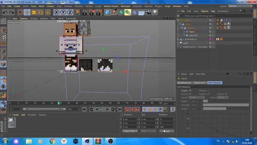Screen dimensions: 257x145
Task: Select Polygons mode in left palette
Action: pos(4,64)
